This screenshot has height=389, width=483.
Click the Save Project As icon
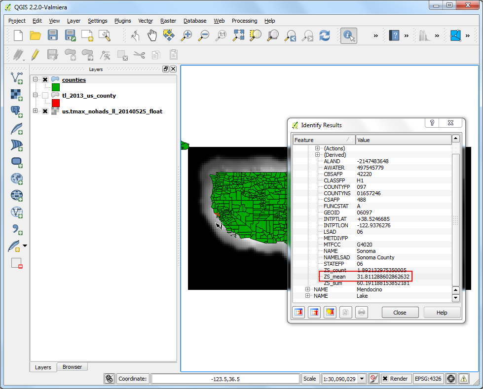(70, 35)
